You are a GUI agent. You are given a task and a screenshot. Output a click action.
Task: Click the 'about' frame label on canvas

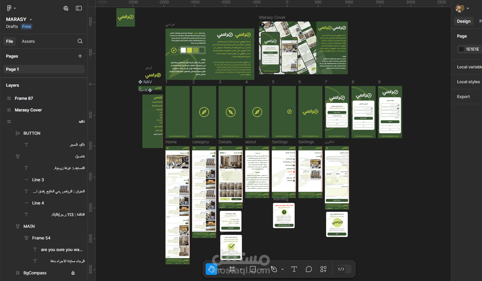pyautogui.click(x=251, y=142)
